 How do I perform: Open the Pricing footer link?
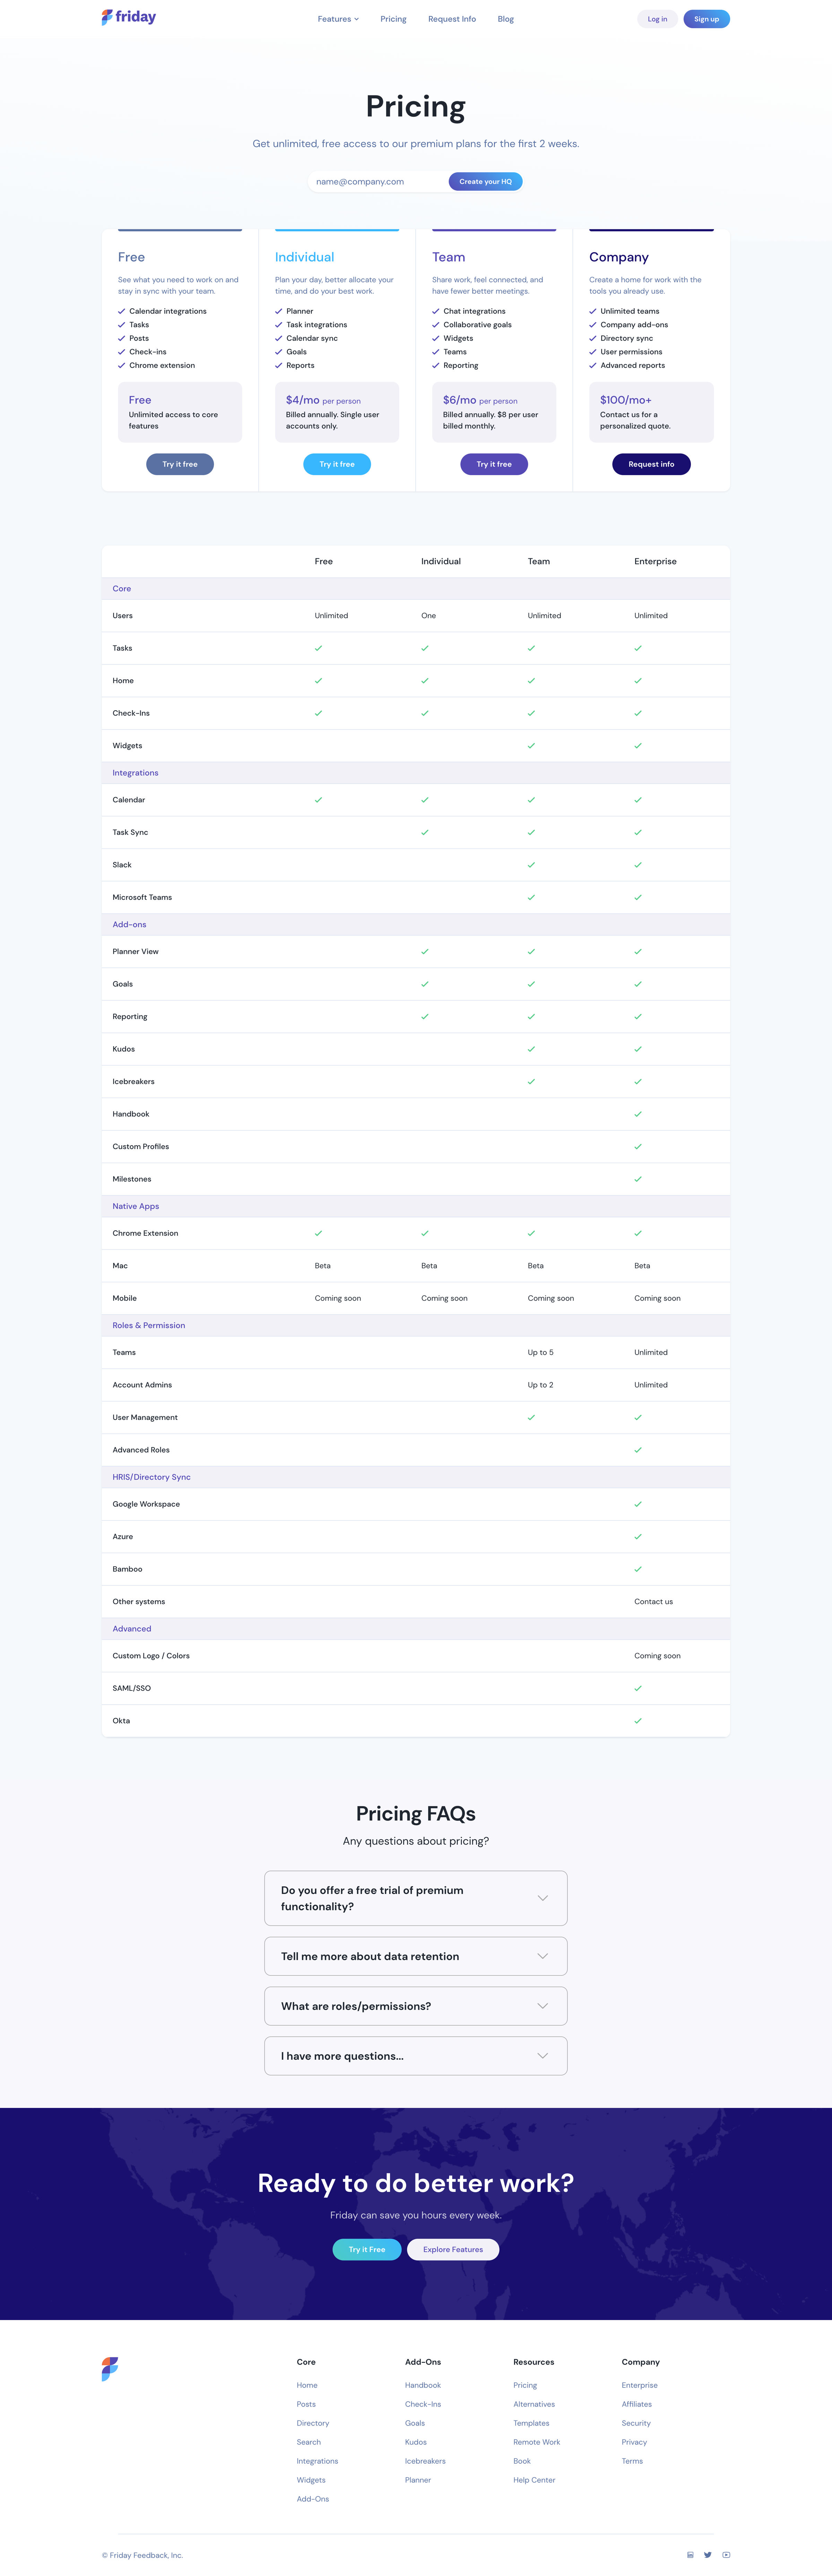[x=525, y=2385]
